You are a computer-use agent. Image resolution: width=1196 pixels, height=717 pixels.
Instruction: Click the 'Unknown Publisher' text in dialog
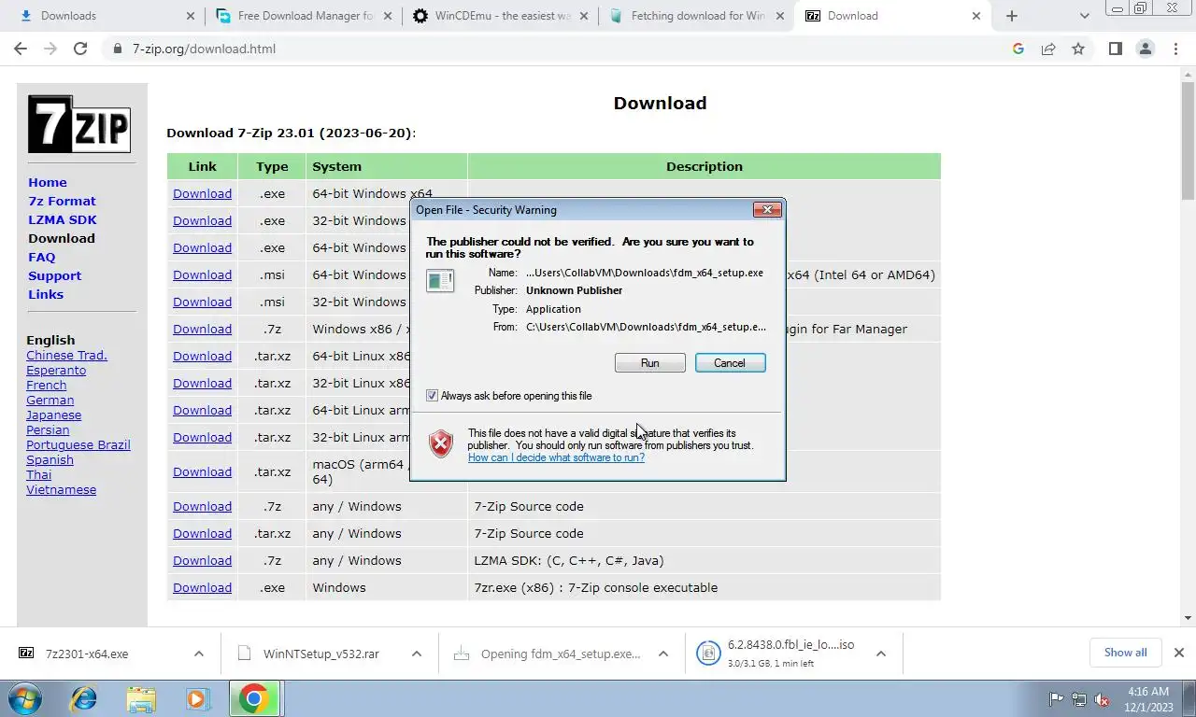click(574, 290)
